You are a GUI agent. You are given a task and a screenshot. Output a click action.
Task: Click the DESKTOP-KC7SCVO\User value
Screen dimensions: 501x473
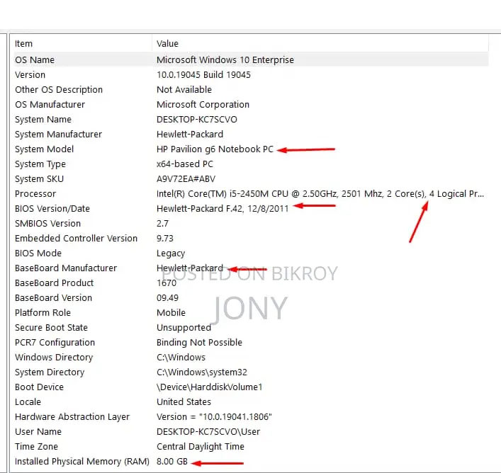208,432
